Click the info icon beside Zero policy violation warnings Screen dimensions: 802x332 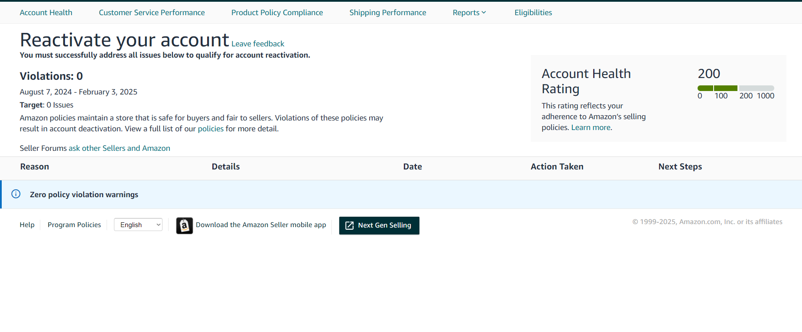click(x=16, y=194)
